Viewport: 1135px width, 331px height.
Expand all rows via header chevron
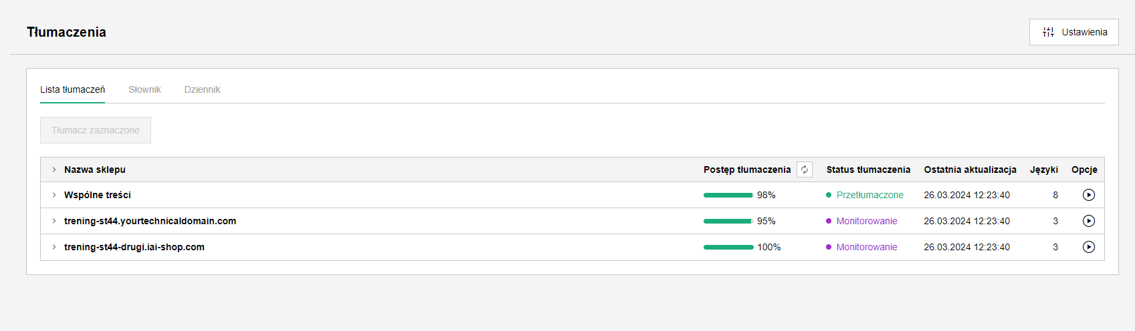pos(54,170)
